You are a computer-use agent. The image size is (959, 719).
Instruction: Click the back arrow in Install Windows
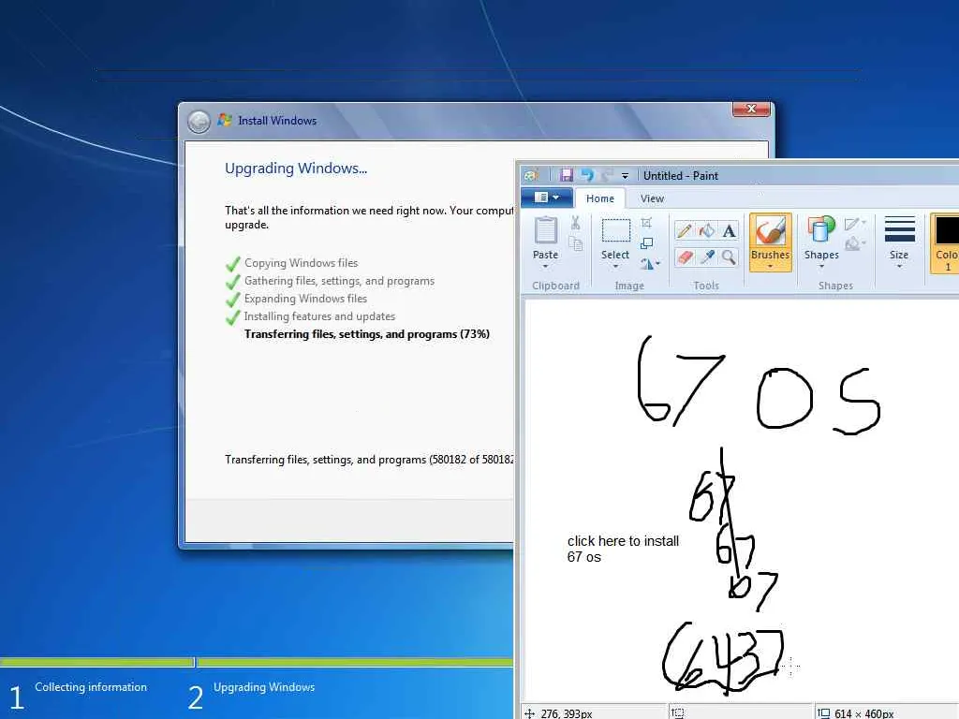[199, 122]
